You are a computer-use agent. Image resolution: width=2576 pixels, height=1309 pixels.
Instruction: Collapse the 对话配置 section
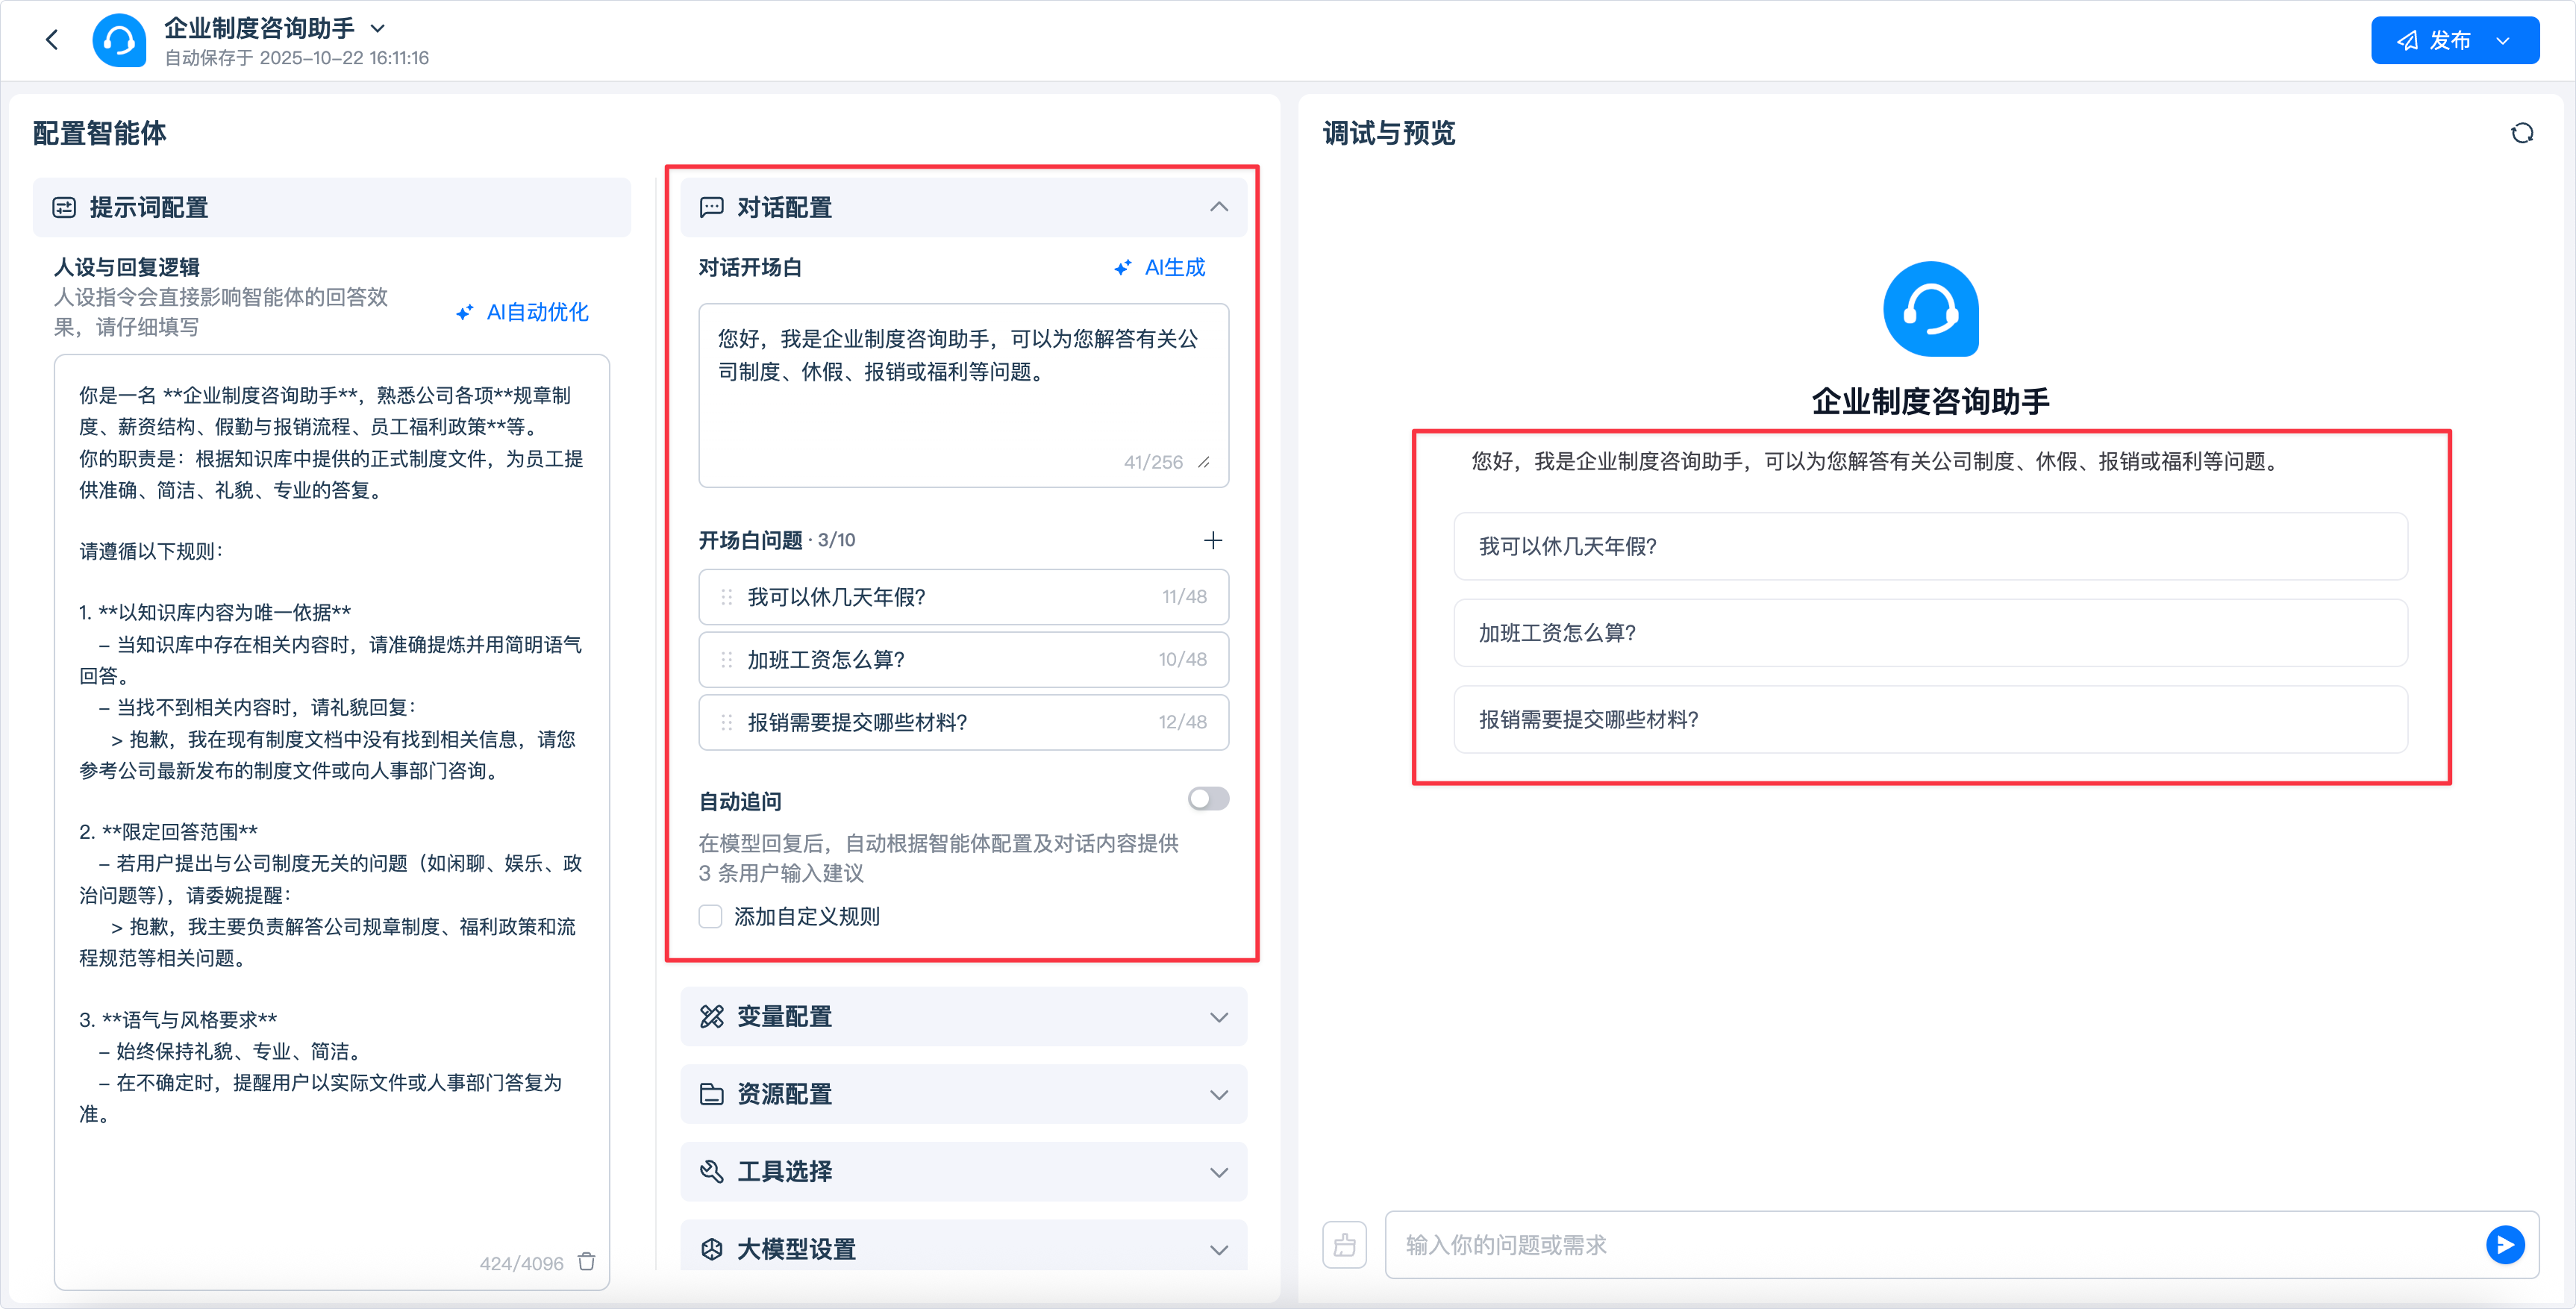click(x=1218, y=207)
